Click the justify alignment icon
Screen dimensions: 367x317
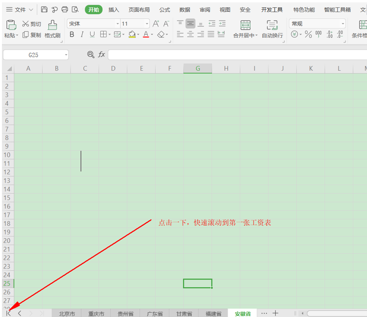211,35
